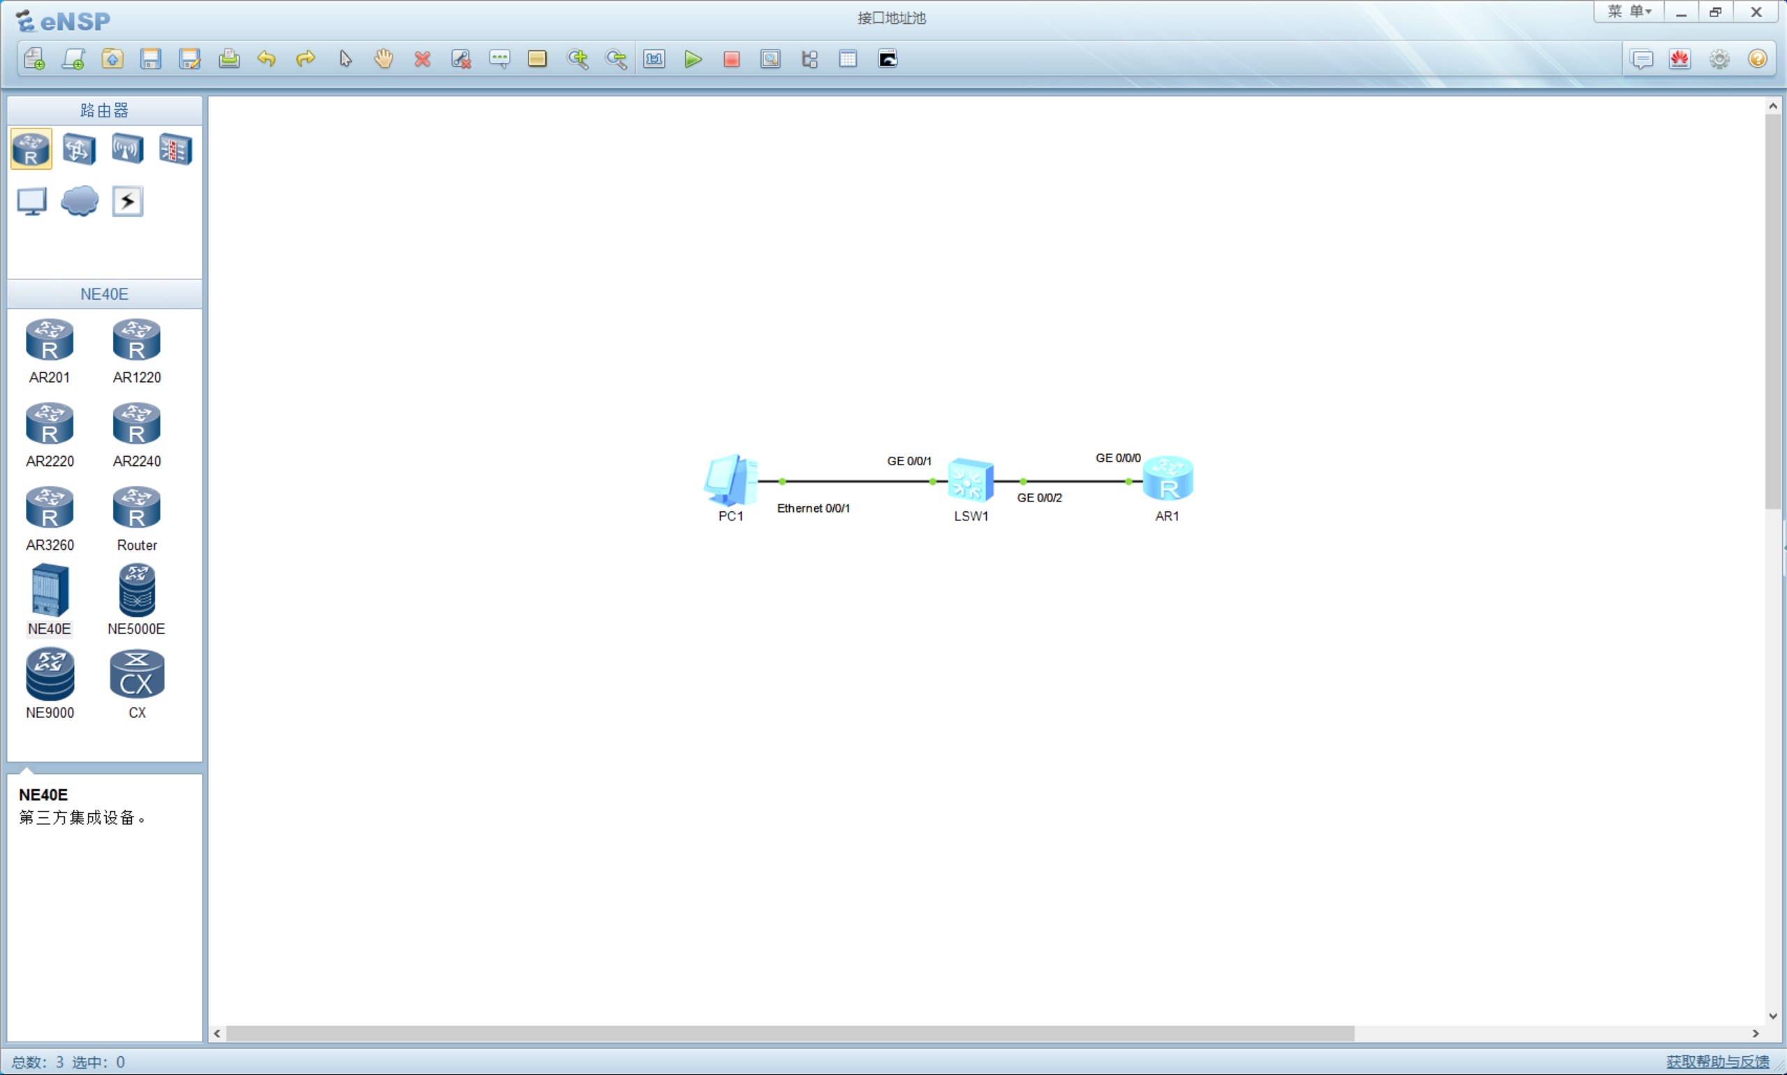This screenshot has width=1787, height=1075.
Task: Click the 获取帮助与反馈 link
Action: pyautogui.click(x=1716, y=1061)
